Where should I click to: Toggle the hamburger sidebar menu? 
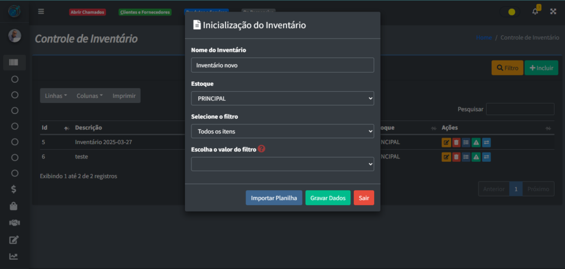pos(41,12)
